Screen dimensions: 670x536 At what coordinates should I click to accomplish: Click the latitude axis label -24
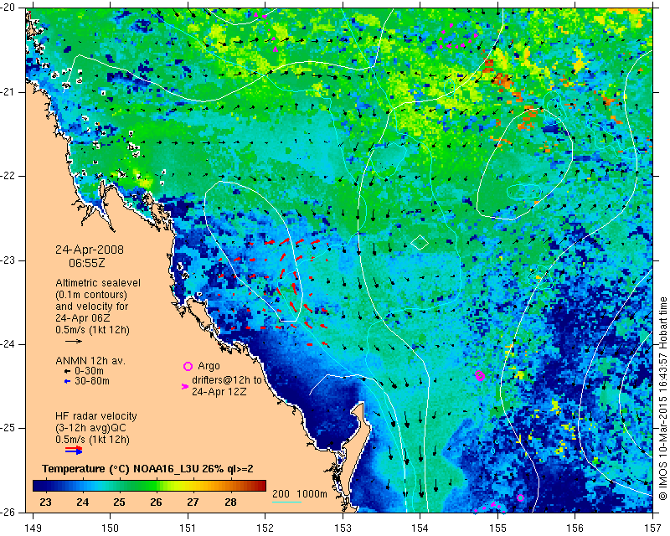[x=8, y=344]
